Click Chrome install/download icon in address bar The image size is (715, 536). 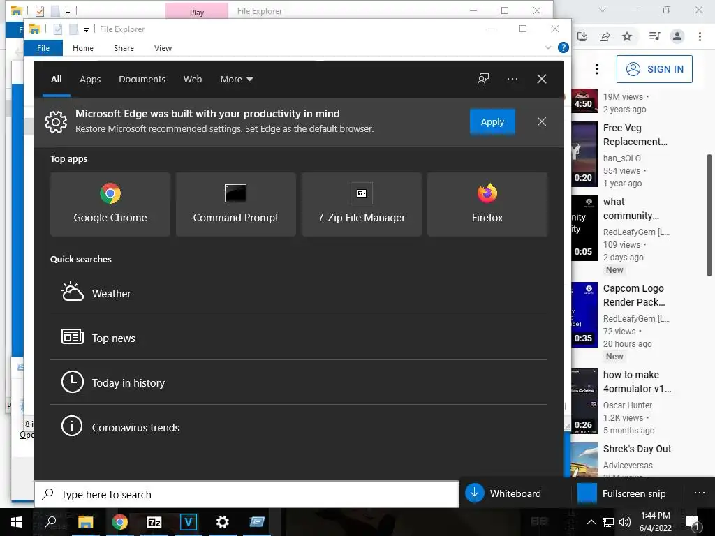click(x=582, y=36)
